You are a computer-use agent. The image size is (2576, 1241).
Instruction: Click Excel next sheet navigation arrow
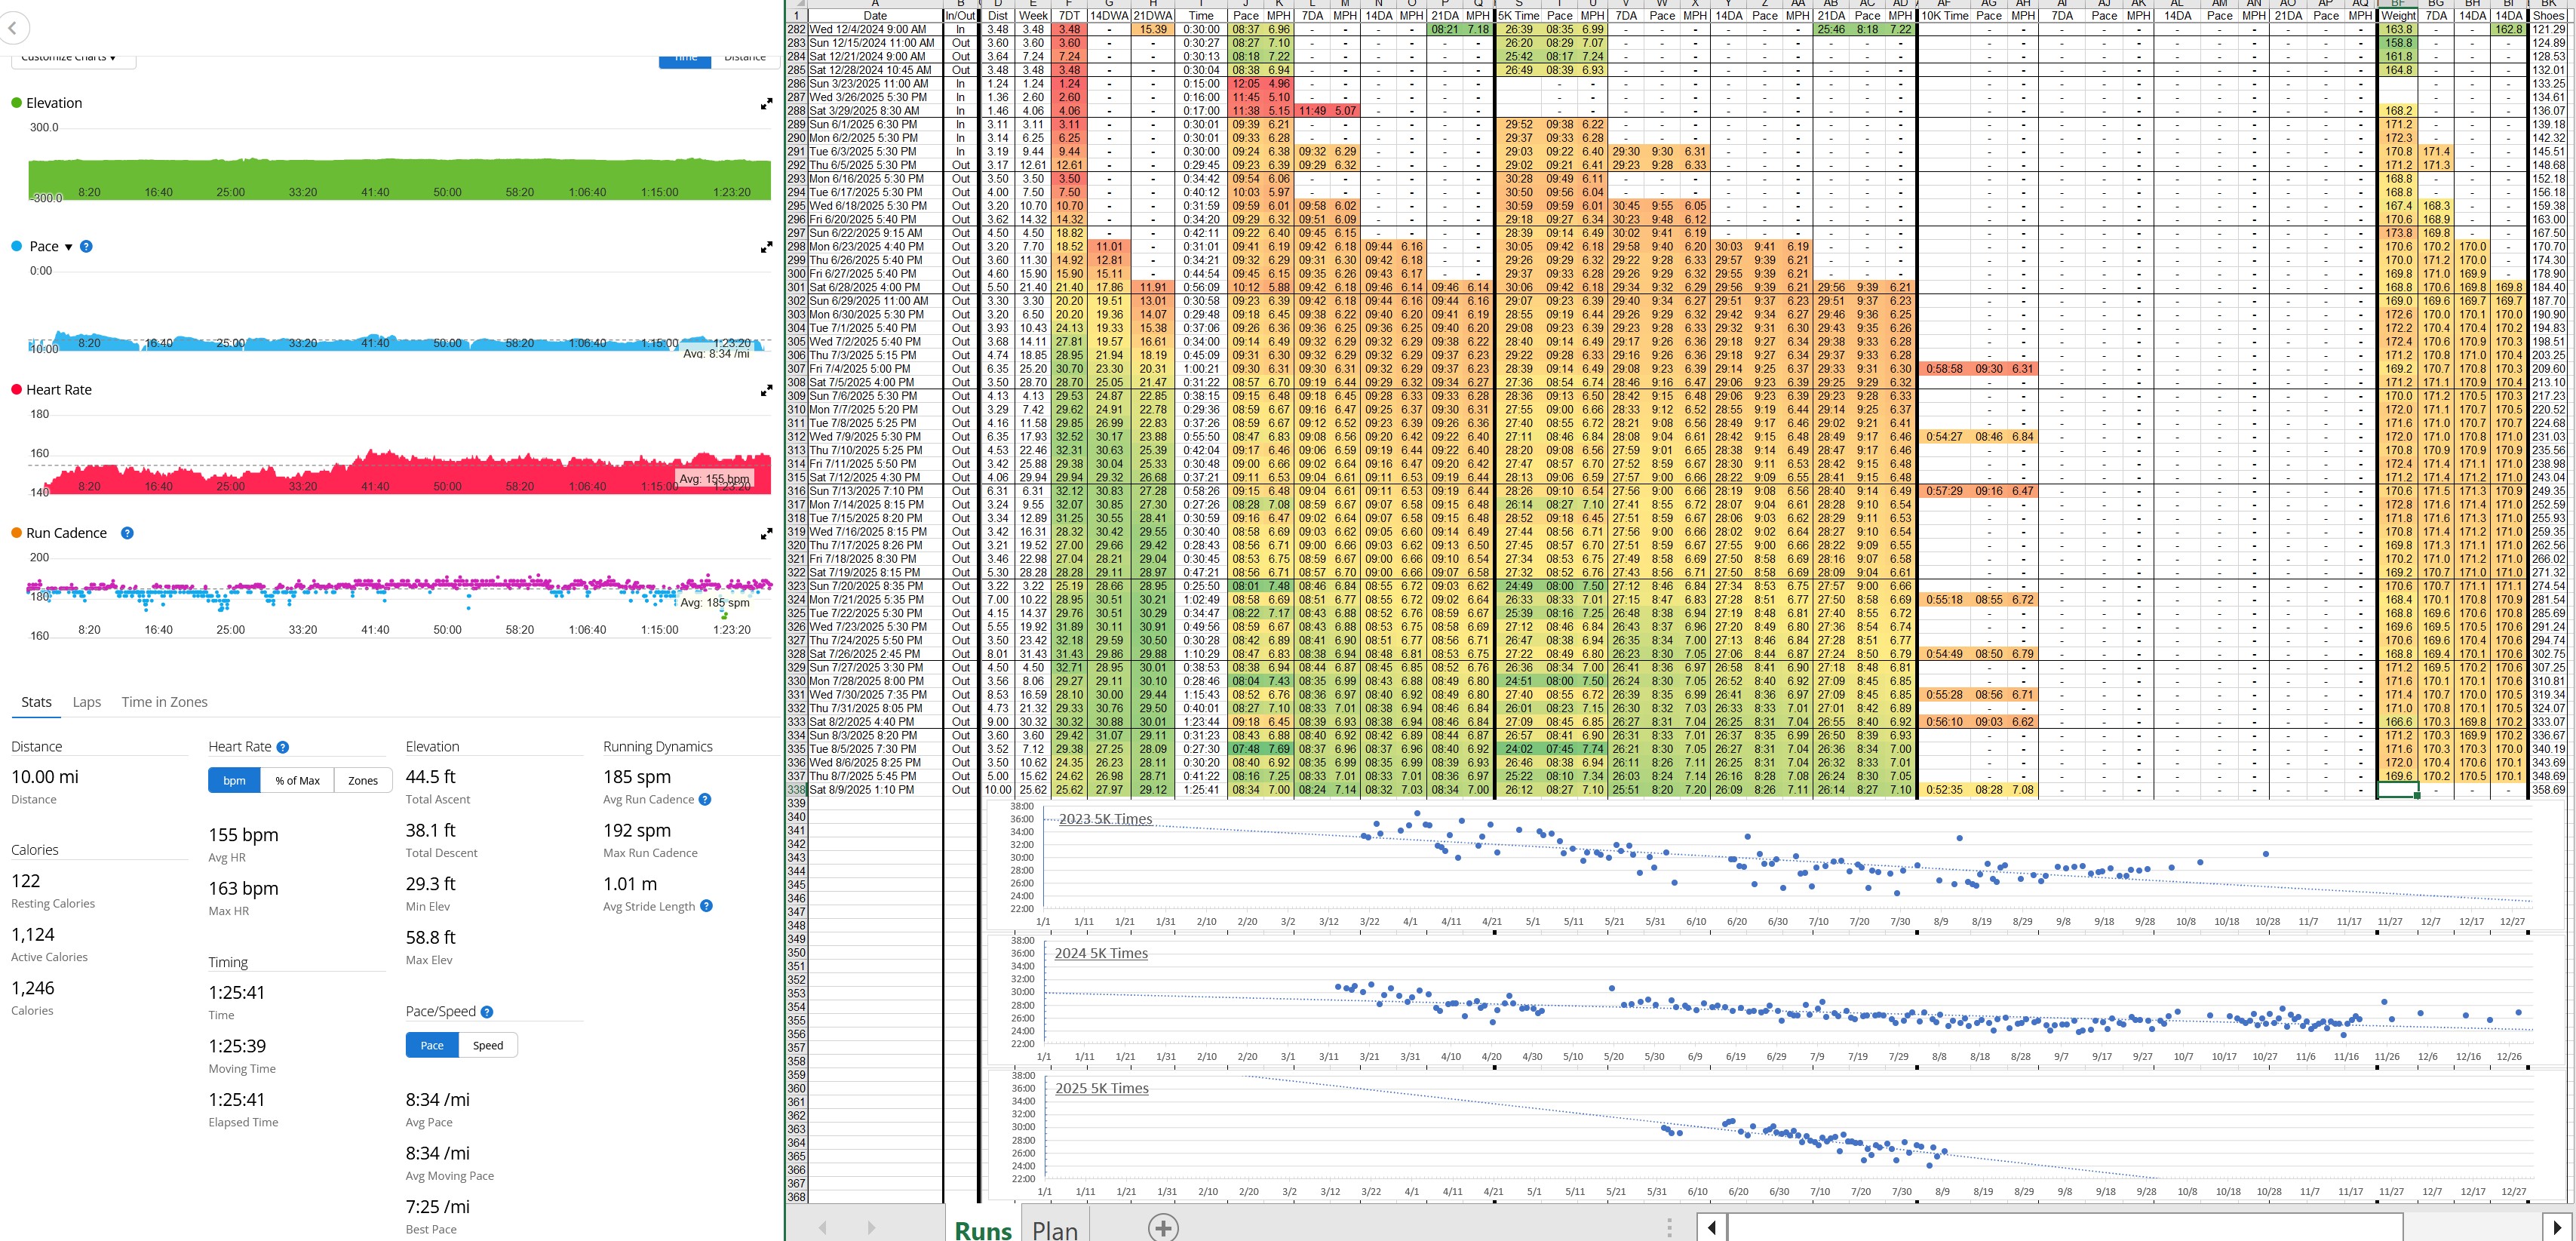[x=871, y=1227]
